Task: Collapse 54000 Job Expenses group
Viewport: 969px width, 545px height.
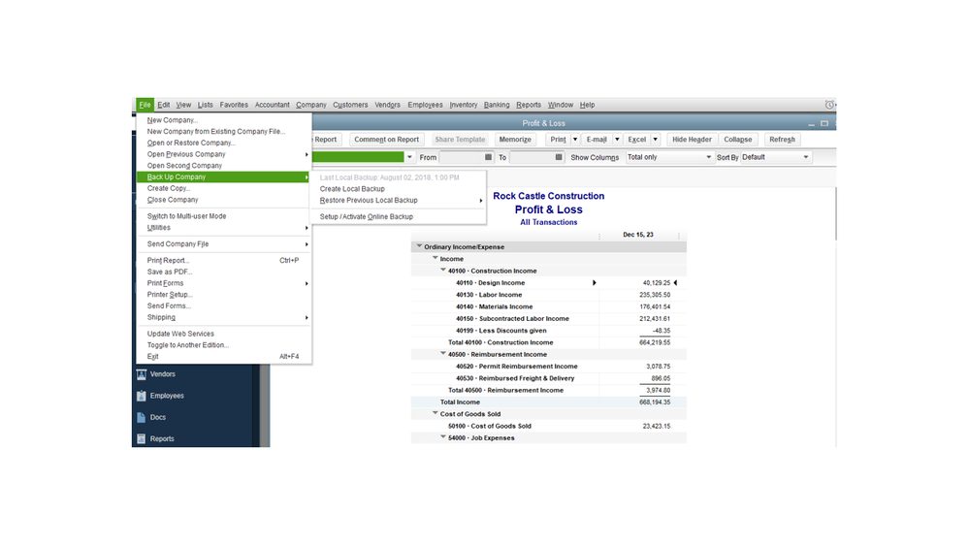Action: click(x=443, y=436)
